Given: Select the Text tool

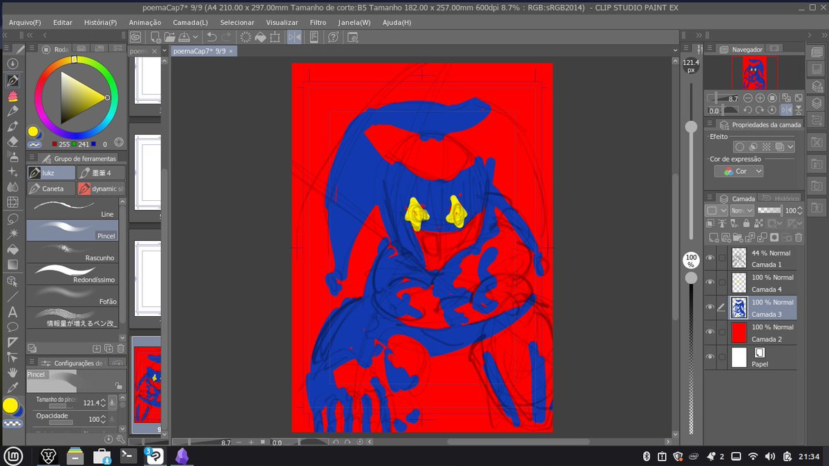Looking at the screenshot, I should (x=12, y=311).
